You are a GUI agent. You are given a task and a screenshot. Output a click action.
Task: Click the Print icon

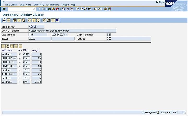coord(63,9)
